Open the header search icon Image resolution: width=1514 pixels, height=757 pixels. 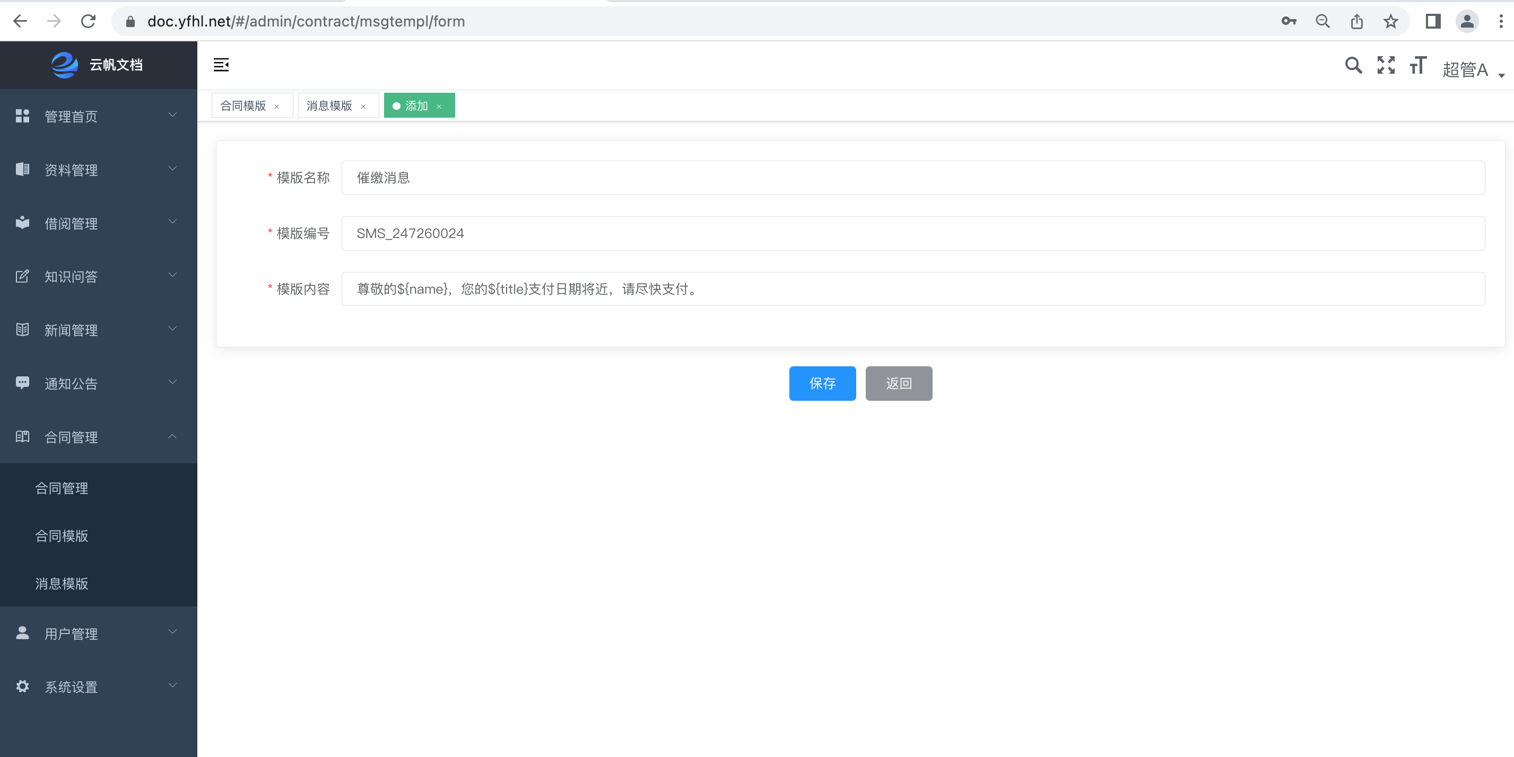pyautogui.click(x=1353, y=65)
